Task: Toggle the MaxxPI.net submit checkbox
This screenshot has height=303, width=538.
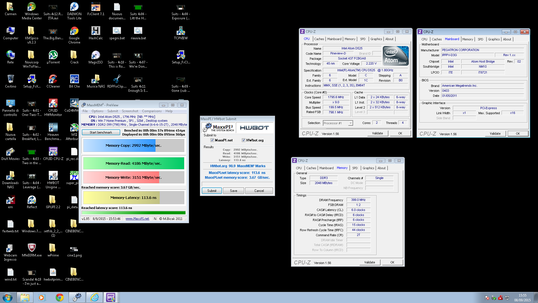Action: 212,140
